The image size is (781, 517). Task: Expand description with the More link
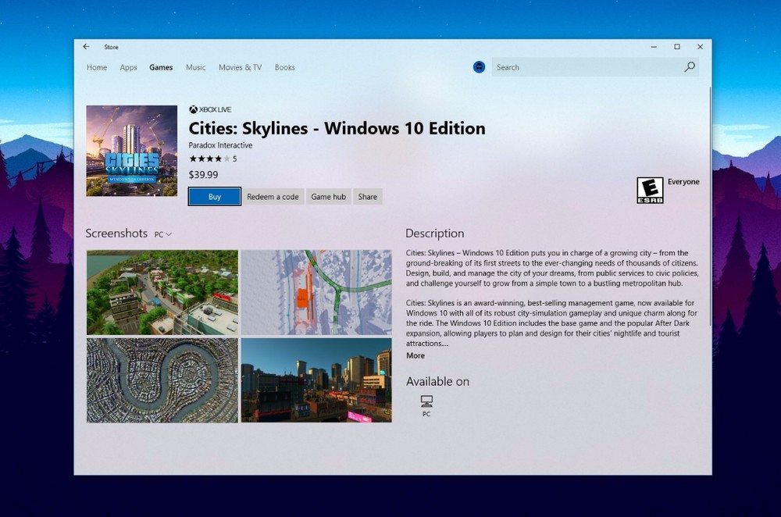(x=415, y=355)
